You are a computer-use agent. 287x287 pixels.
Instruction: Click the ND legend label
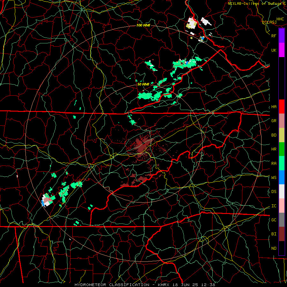(x=274, y=248)
